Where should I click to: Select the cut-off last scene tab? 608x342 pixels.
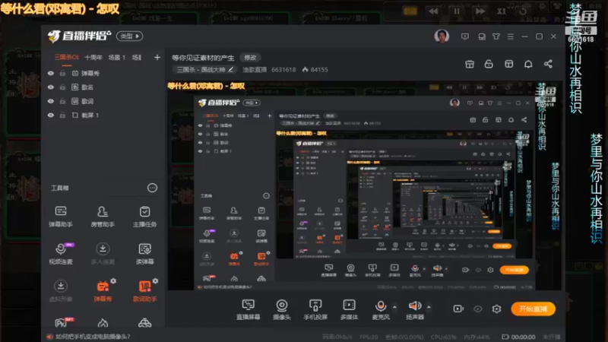[137, 58]
